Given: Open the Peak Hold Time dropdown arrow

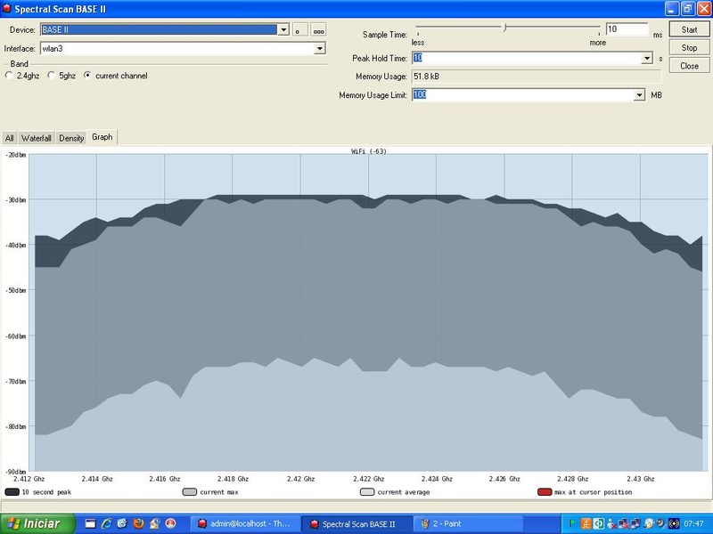Looking at the screenshot, I should (x=647, y=58).
